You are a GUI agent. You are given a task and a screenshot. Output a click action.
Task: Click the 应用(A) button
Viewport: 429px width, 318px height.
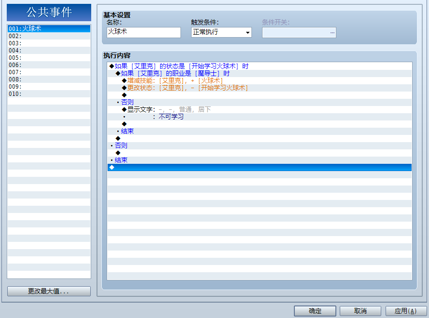pos(406,311)
